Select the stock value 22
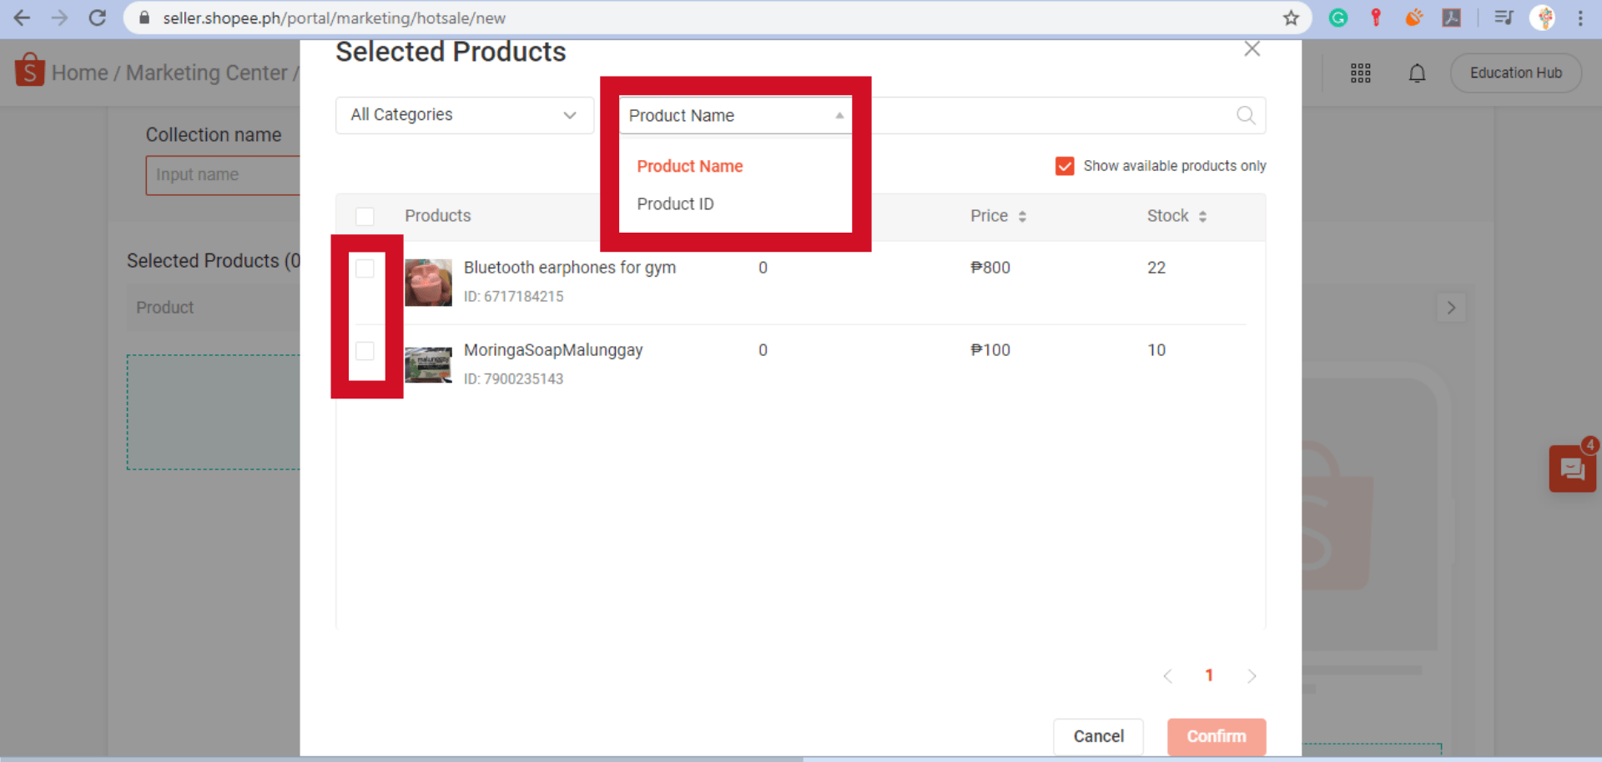Screen dimensions: 1602x762 coord(1156,268)
